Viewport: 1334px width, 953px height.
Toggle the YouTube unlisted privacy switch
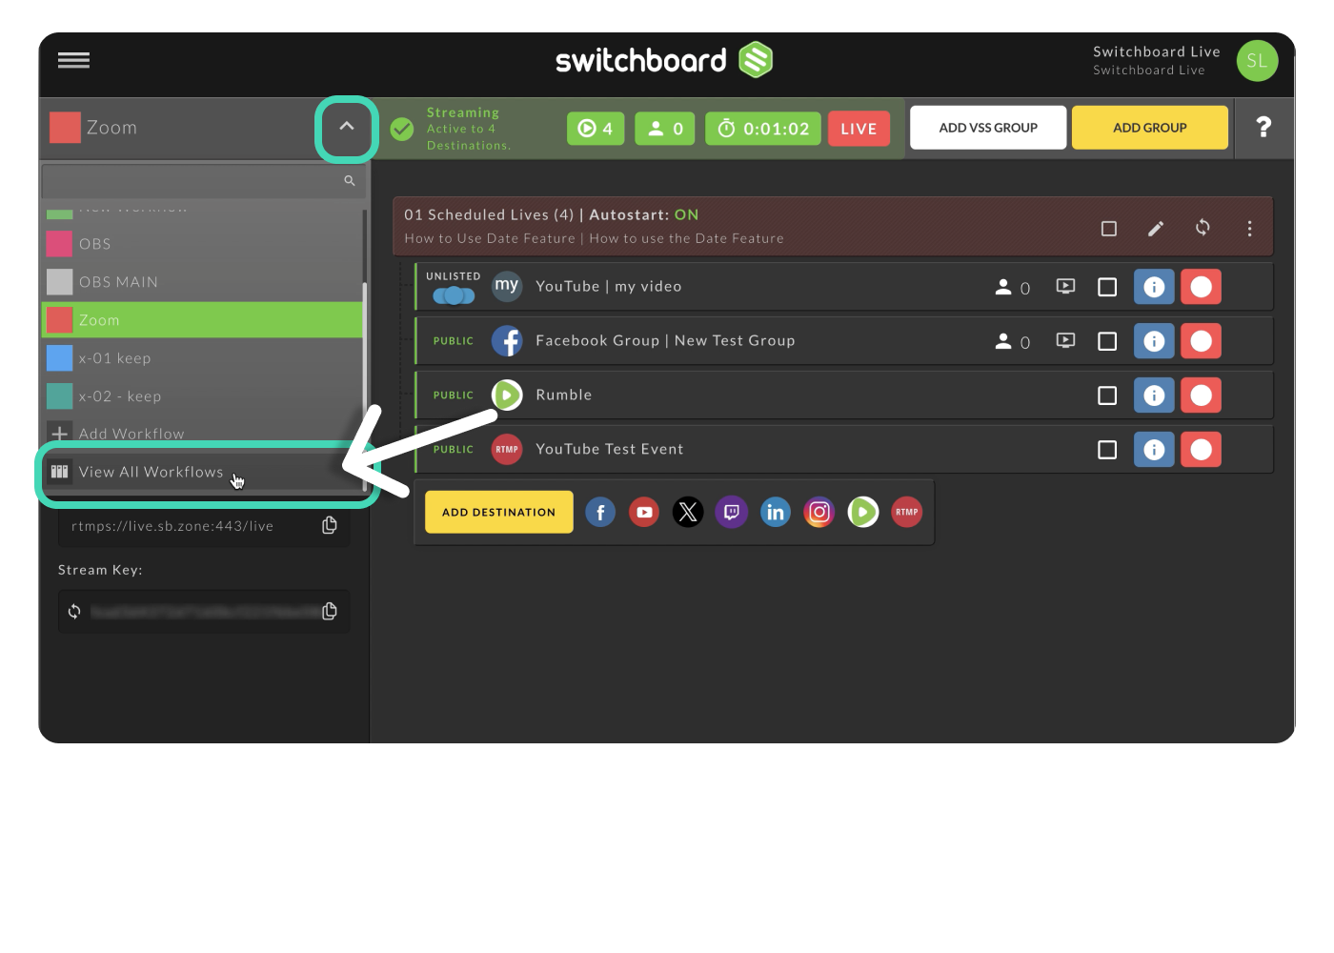(x=454, y=295)
